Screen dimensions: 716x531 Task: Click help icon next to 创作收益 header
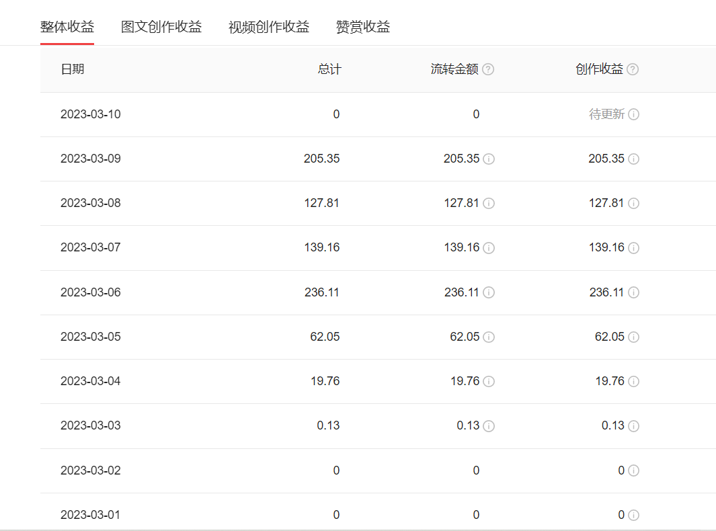coord(633,69)
